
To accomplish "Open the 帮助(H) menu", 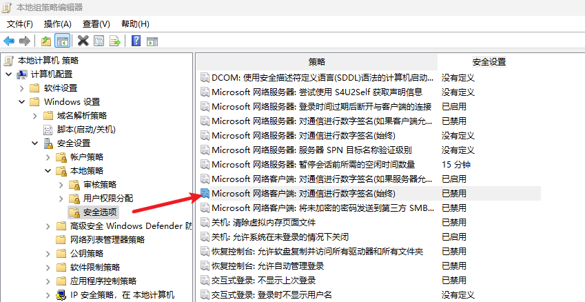I will (x=136, y=24).
